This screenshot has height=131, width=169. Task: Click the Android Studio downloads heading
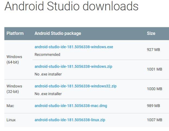(71, 6)
